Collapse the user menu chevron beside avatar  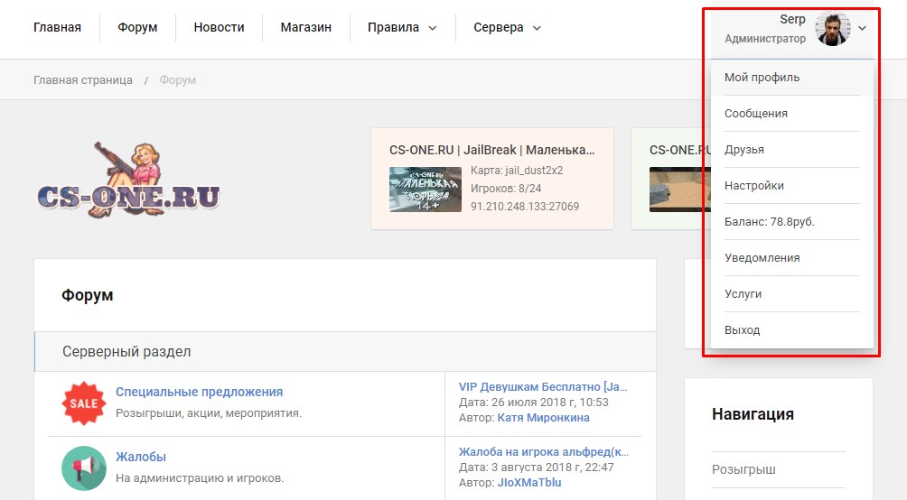coord(862,28)
